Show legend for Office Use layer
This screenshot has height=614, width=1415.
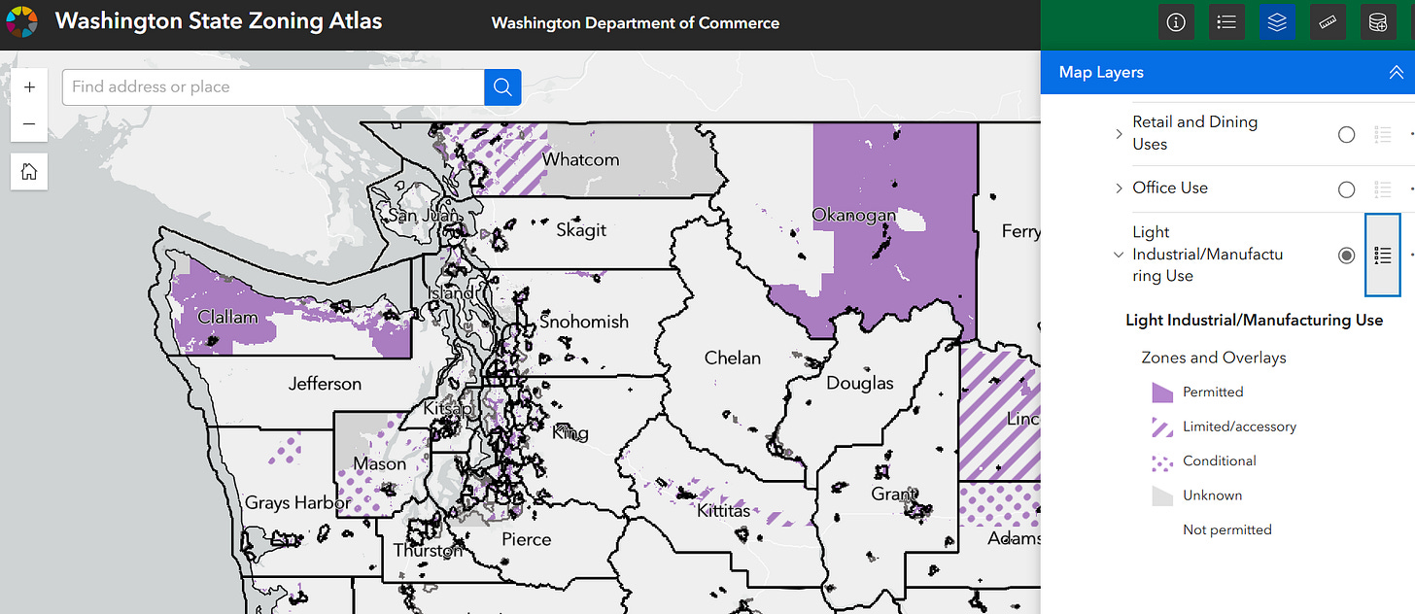click(1383, 189)
